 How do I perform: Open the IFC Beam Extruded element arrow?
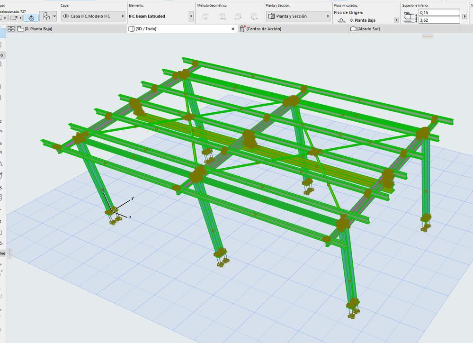(x=191, y=17)
